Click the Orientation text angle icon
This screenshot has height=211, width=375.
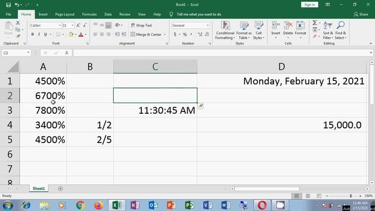117,25
